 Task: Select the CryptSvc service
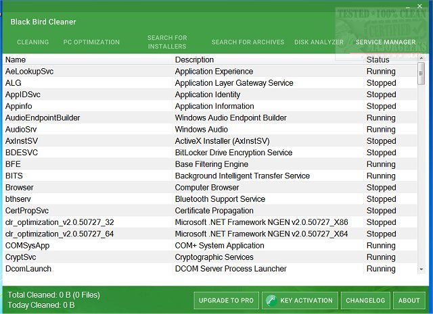click(x=210, y=257)
